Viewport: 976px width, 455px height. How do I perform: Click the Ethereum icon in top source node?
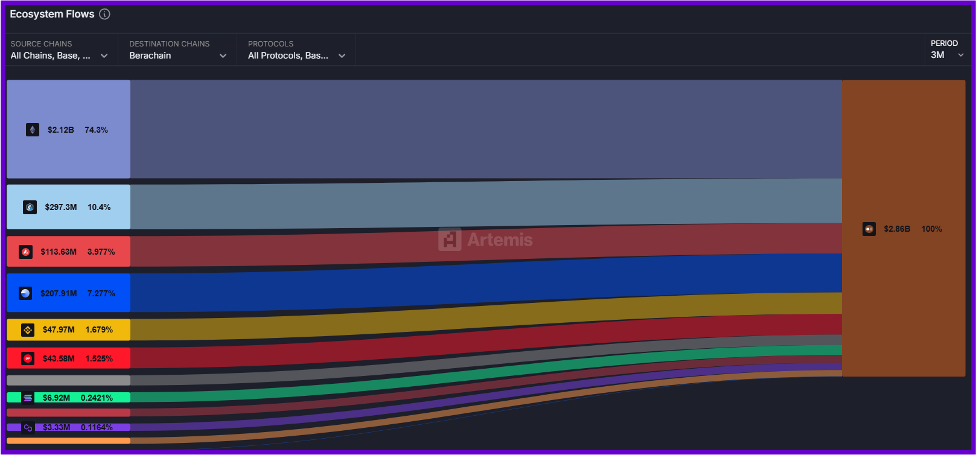coord(33,130)
